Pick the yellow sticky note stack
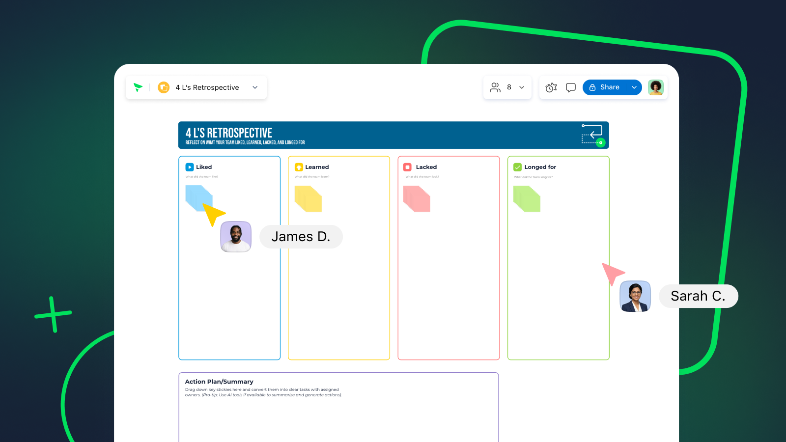 tap(308, 199)
